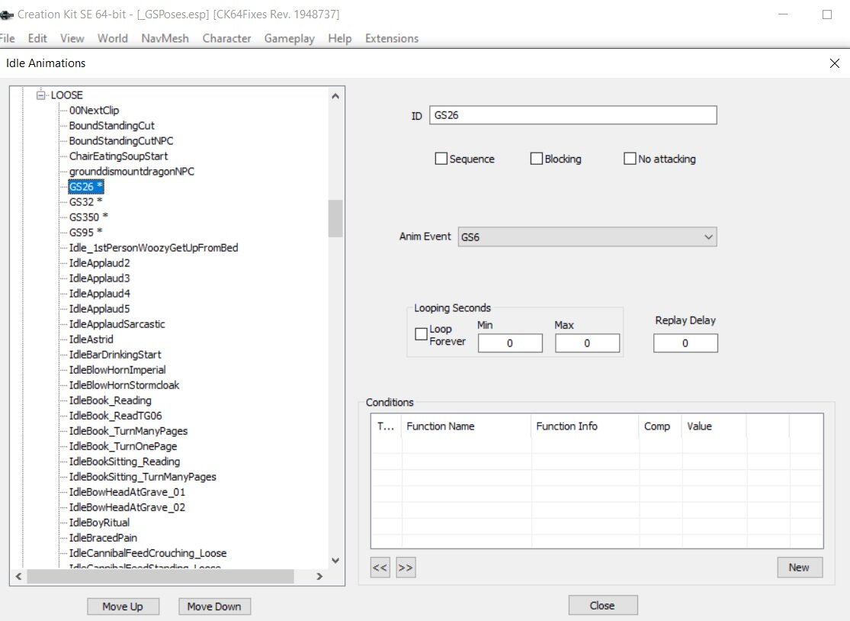Click the tree scroll up arrow
Screen dimensions: 850x621
[x=335, y=96]
